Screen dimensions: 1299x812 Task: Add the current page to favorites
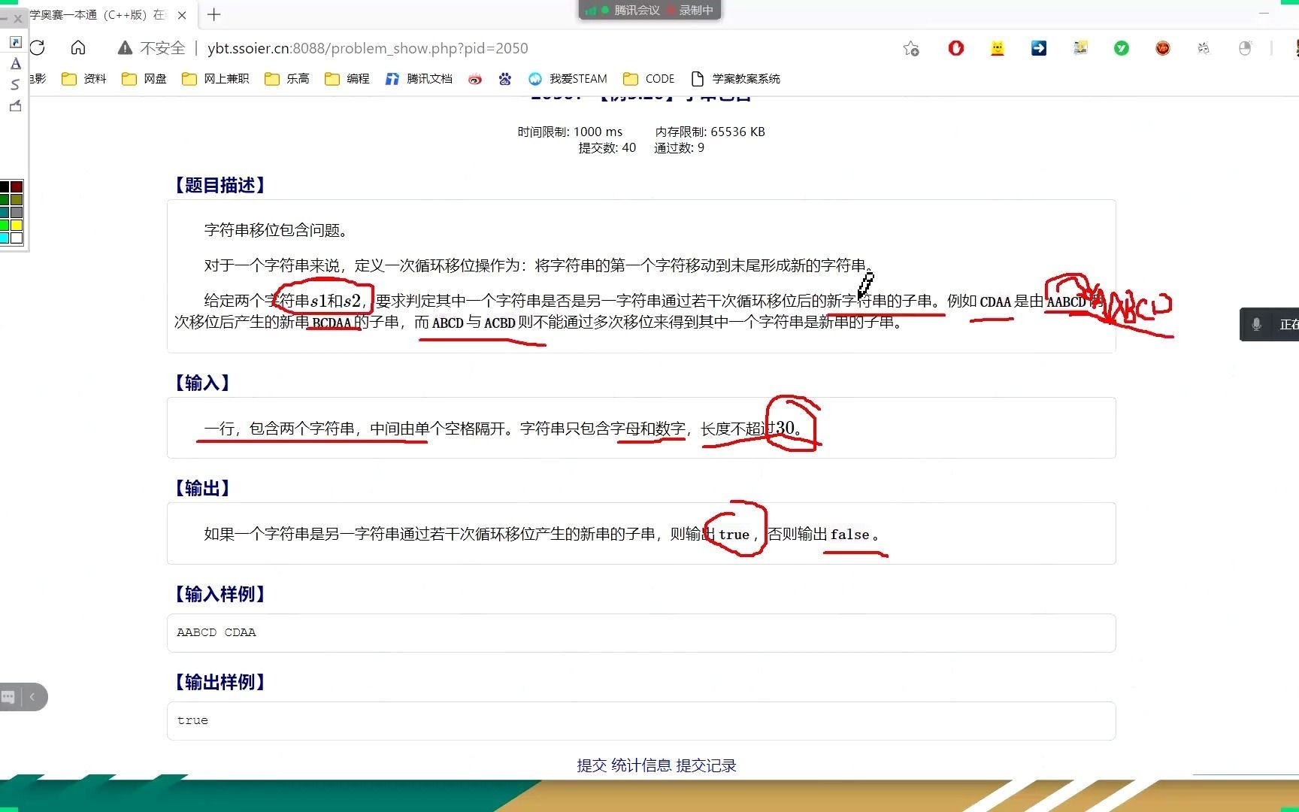click(x=911, y=48)
